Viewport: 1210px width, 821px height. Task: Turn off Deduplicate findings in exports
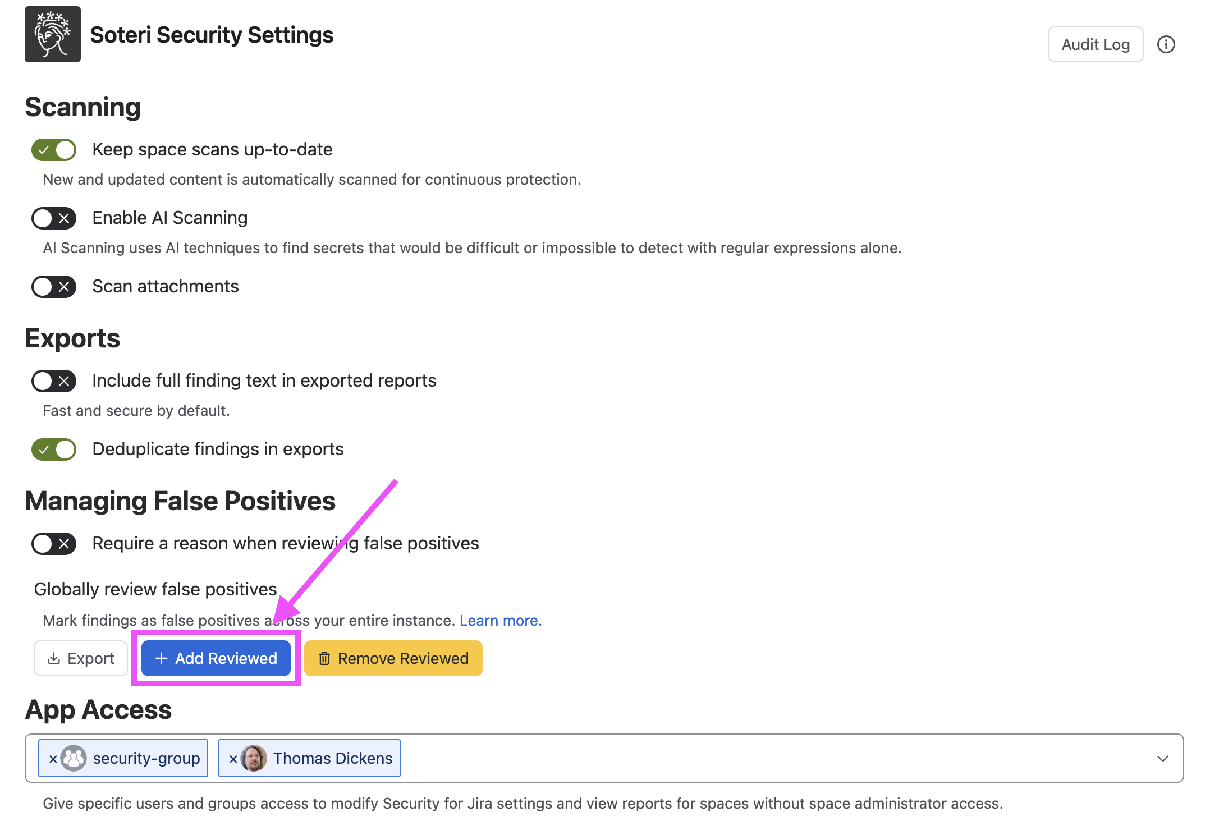(x=54, y=450)
